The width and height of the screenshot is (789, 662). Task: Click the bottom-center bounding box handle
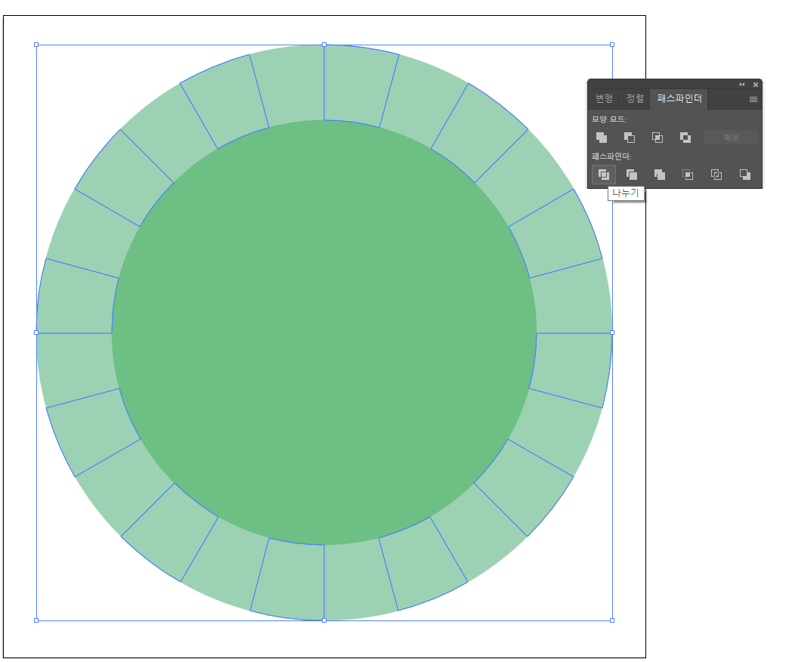click(x=324, y=620)
